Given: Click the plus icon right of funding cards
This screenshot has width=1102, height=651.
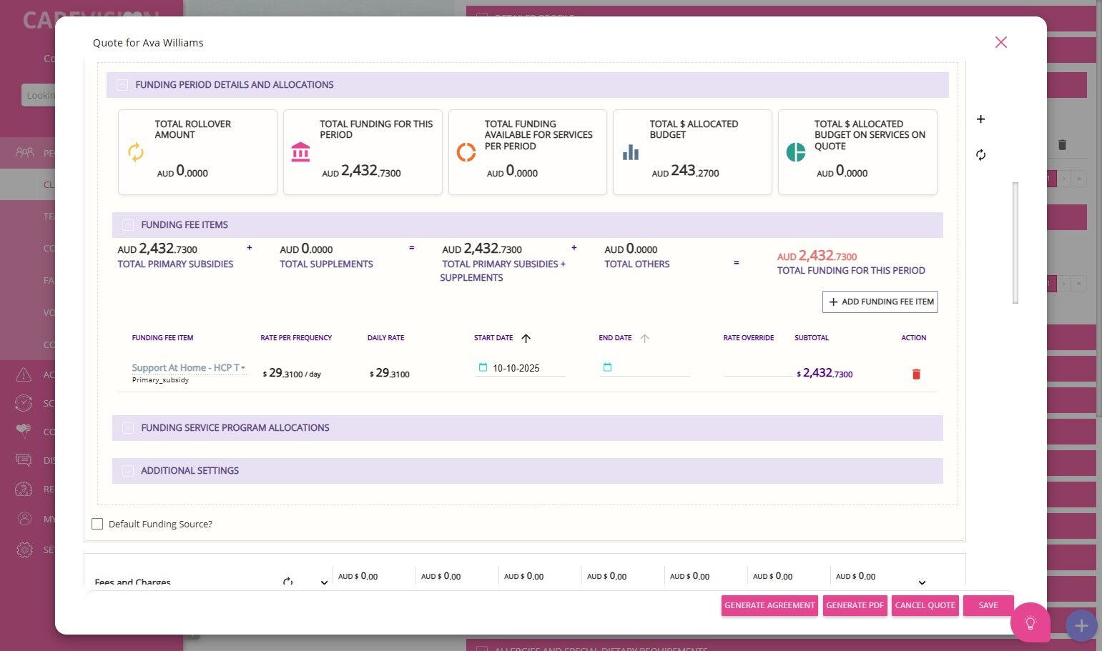Looking at the screenshot, I should 980,119.
